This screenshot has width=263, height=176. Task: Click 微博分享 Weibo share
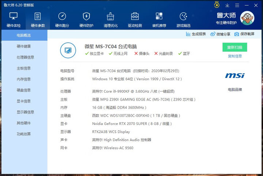pos(220,34)
